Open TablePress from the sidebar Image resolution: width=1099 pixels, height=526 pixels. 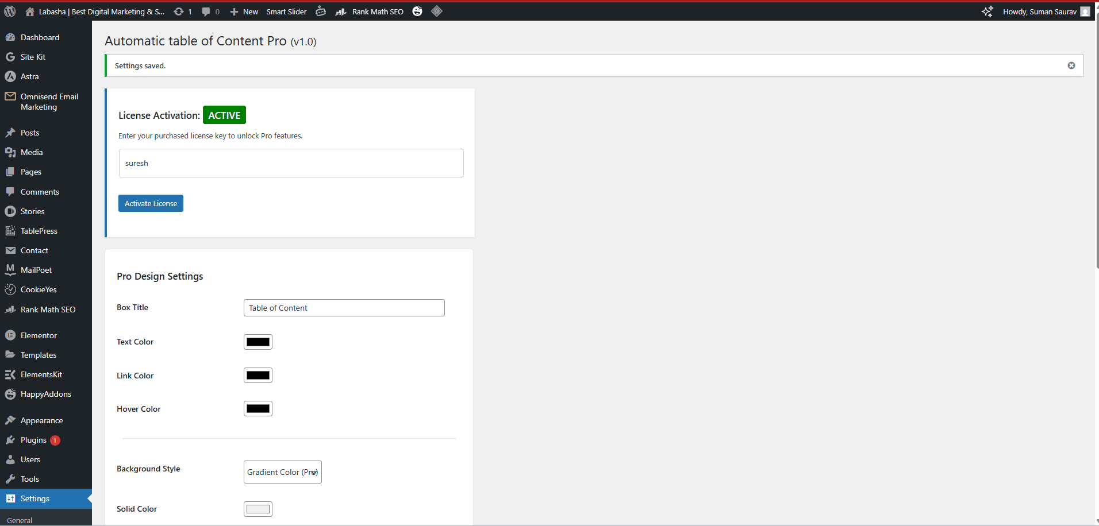point(39,230)
